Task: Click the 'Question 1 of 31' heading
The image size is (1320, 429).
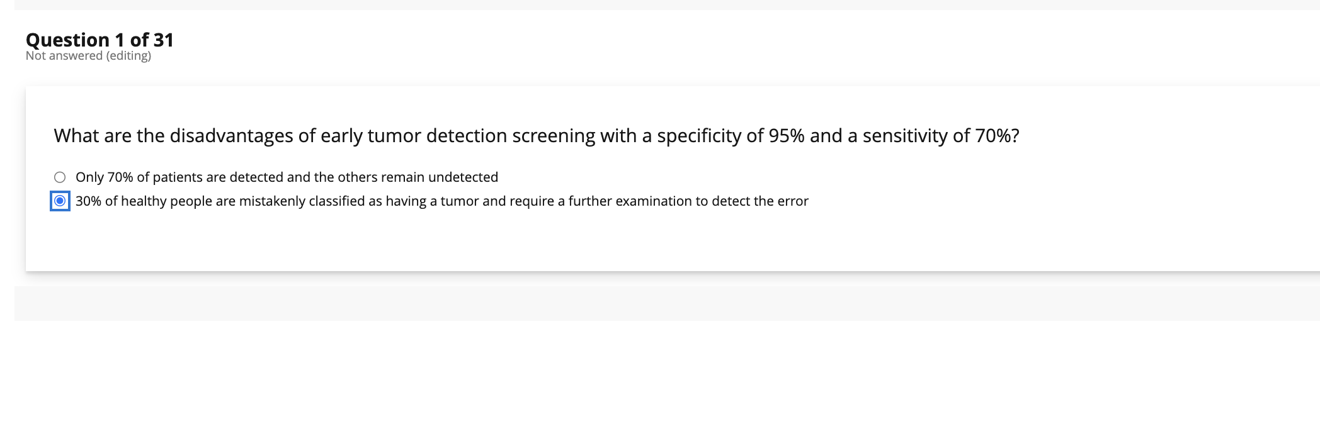Action: tap(100, 40)
